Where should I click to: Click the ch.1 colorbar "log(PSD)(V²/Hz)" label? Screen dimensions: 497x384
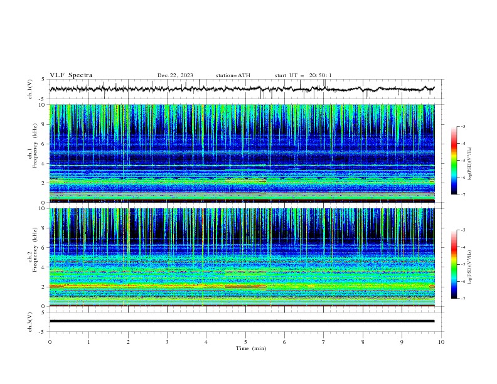pyautogui.click(x=469, y=164)
